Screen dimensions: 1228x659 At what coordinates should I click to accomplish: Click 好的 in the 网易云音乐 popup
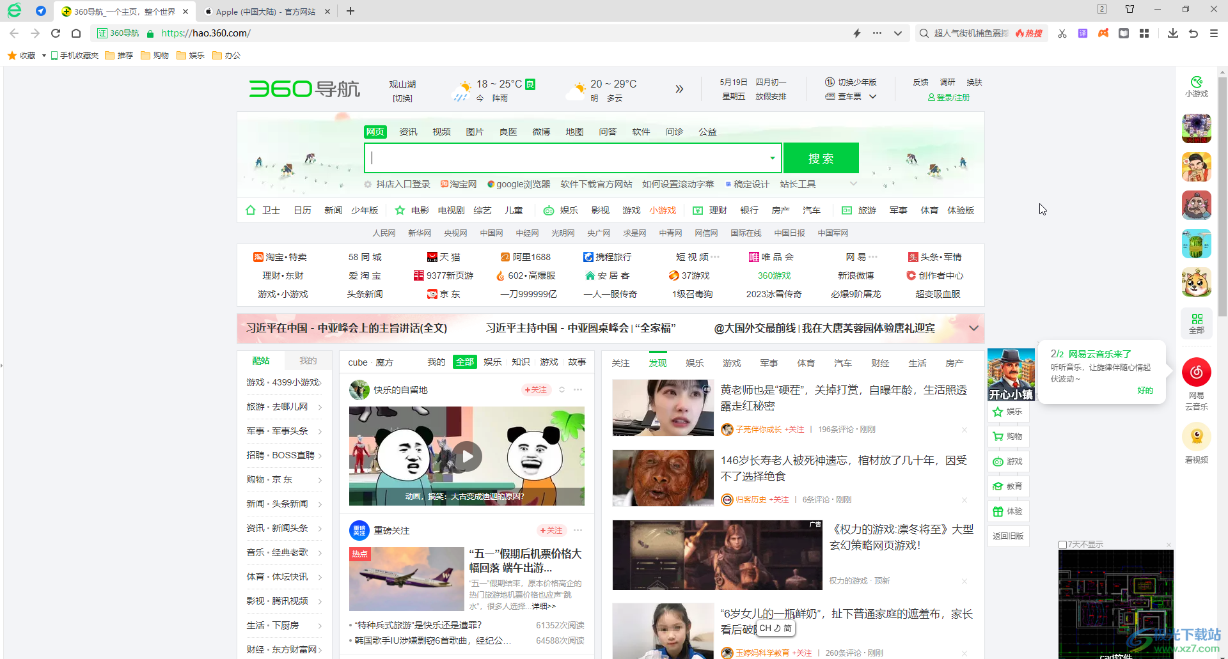pyautogui.click(x=1145, y=391)
